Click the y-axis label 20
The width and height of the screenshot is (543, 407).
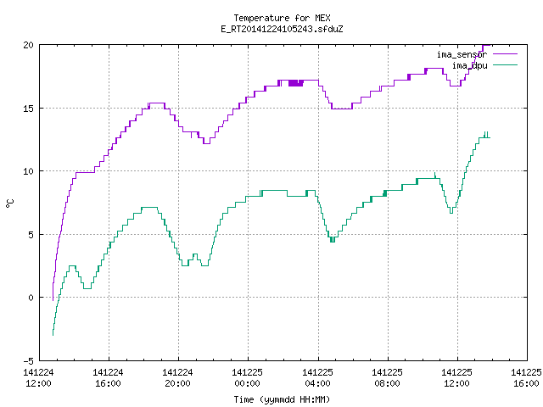coord(28,45)
